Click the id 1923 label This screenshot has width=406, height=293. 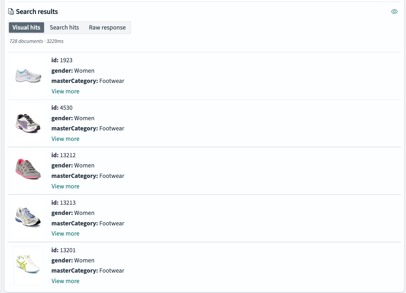(x=62, y=60)
